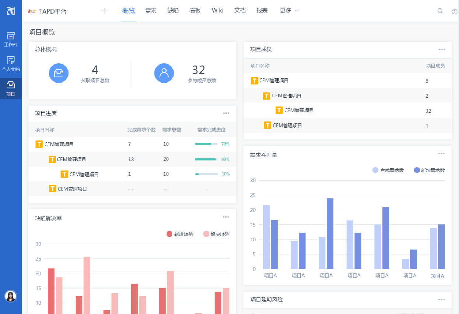The height and width of the screenshot is (314, 459).
Task: Click the plus add icon in top bar
Action: point(104,11)
